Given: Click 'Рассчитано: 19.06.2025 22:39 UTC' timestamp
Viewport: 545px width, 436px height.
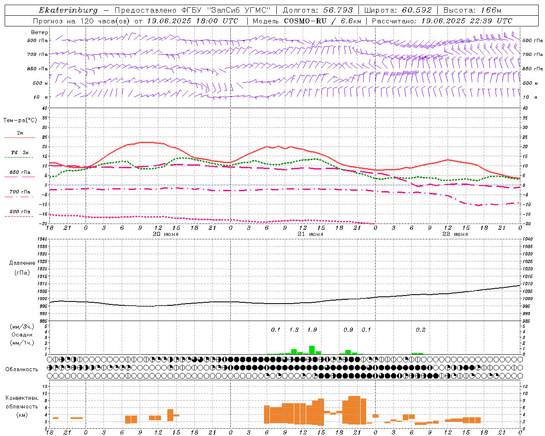Looking at the screenshot, I should coord(442,21).
